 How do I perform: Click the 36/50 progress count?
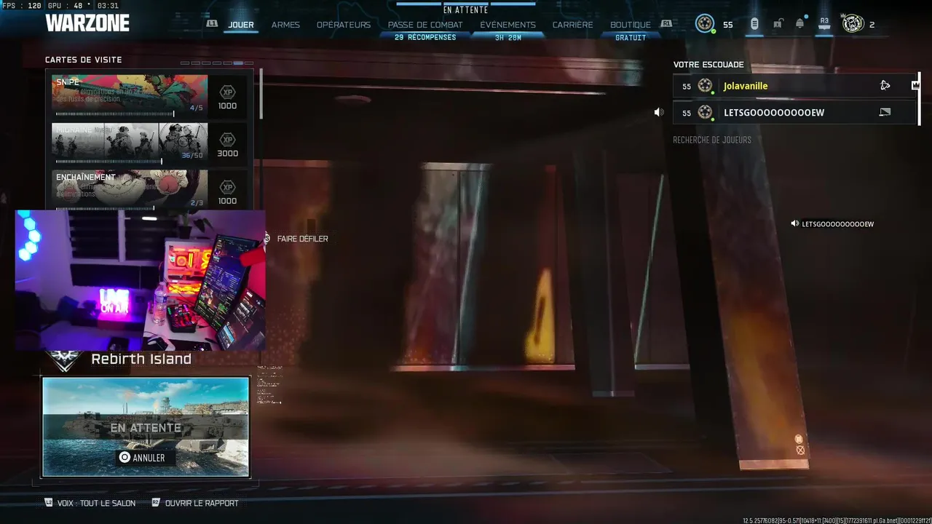[x=192, y=155]
